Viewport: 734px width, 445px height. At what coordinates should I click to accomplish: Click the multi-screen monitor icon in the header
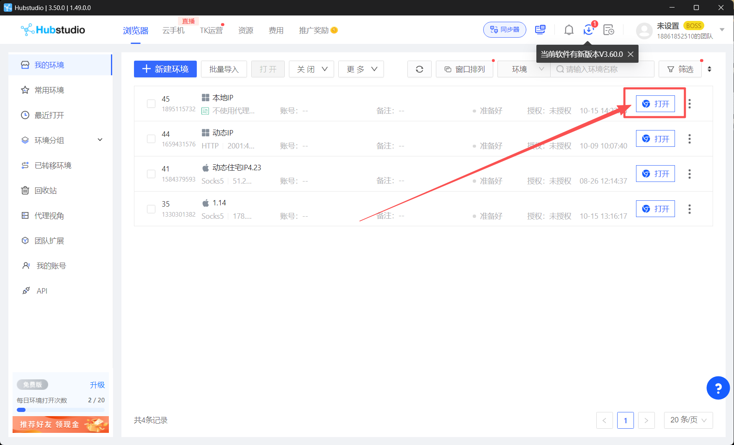click(x=541, y=30)
